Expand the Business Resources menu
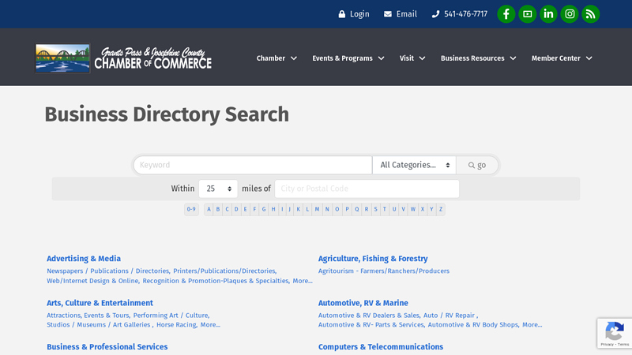The image size is (632, 355). [x=478, y=58]
